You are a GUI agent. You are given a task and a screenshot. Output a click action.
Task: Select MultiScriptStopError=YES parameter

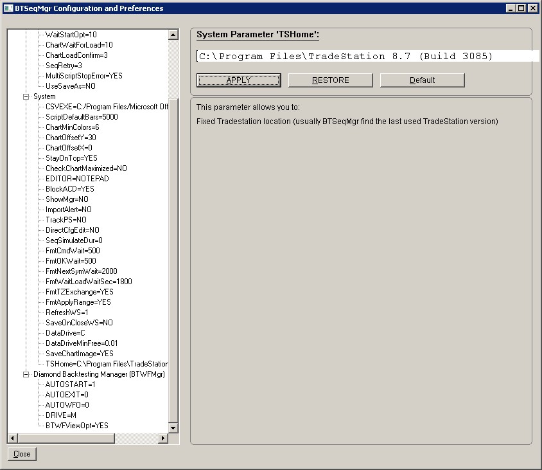click(84, 76)
